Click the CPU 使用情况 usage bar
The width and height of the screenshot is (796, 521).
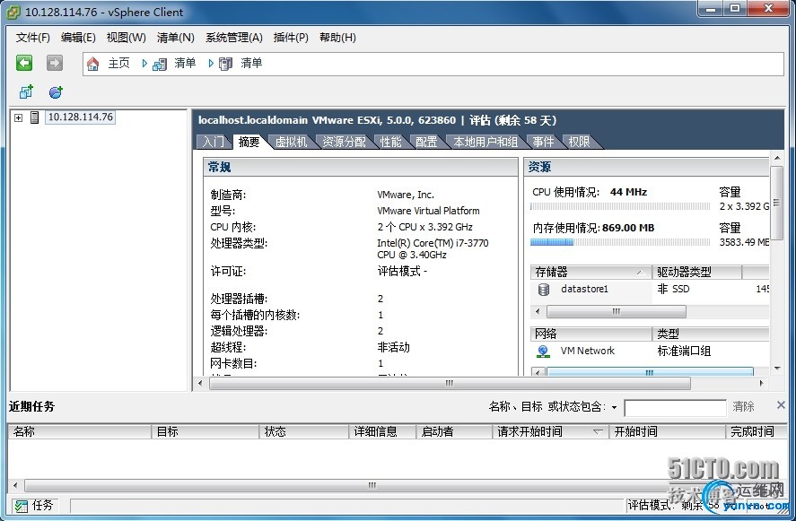click(x=620, y=206)
